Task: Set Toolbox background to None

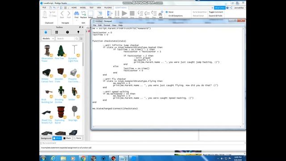Action: pos(77,138)
